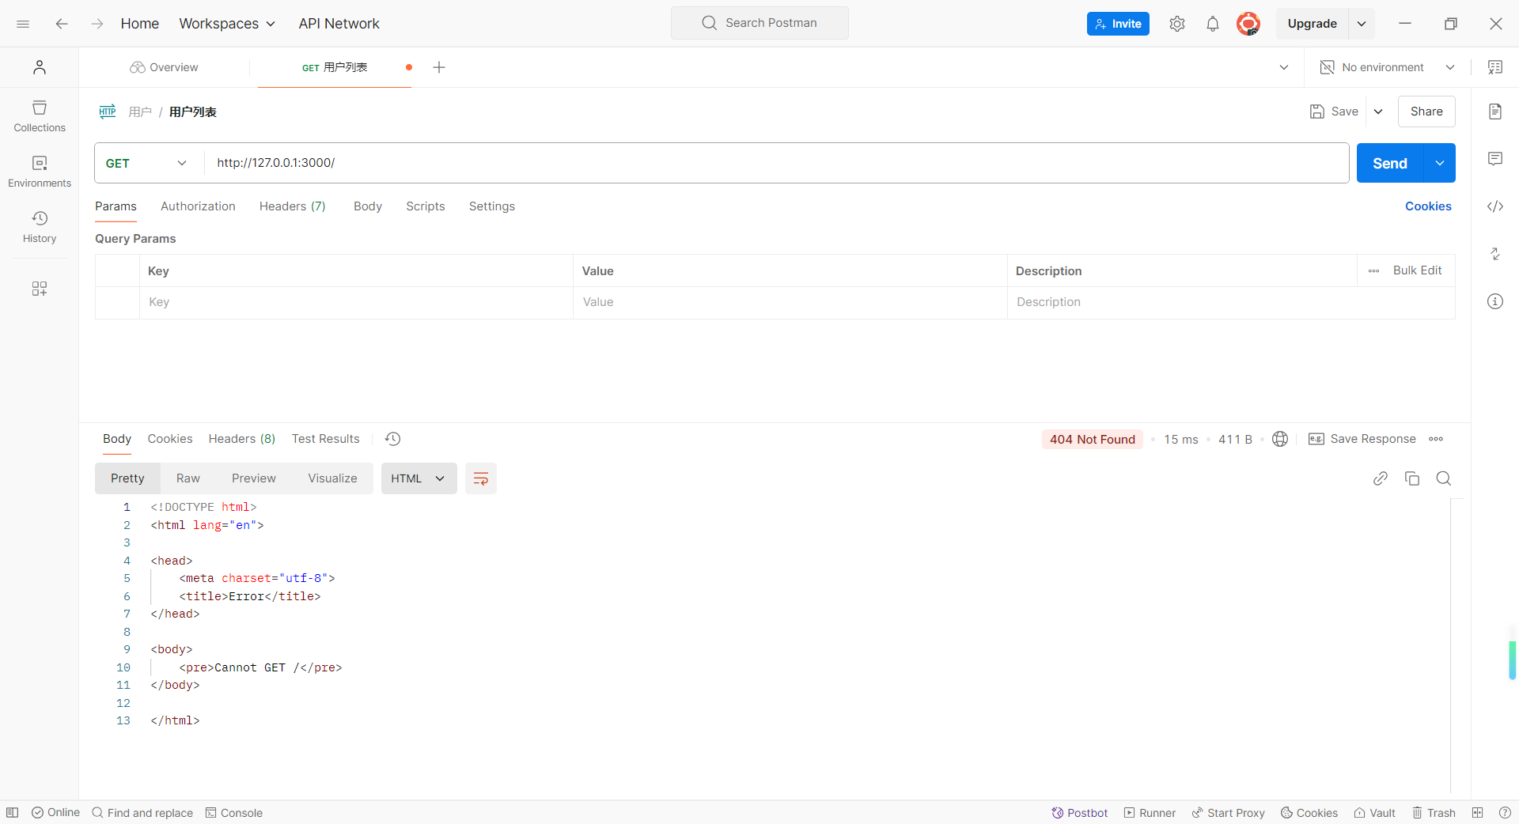Viewport: 1519px width, 824px height.
Task: Open the settings gear icon
Action: [x=1177, y=24]
